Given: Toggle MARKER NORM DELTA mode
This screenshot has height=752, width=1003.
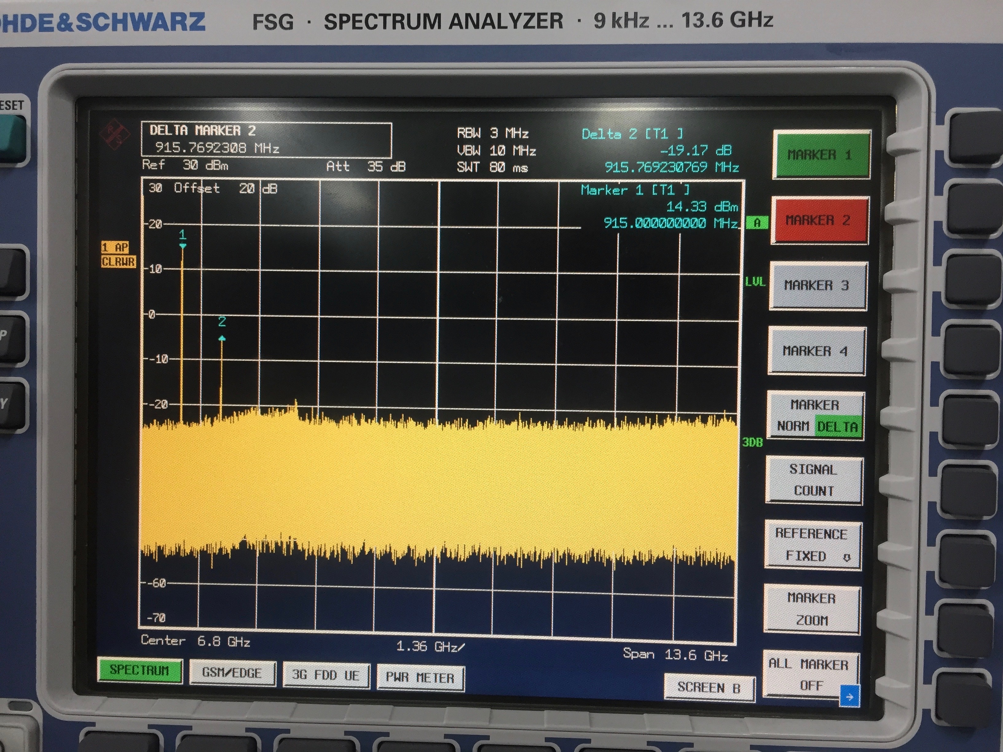Looking at the screenshot, I should 815,416.
